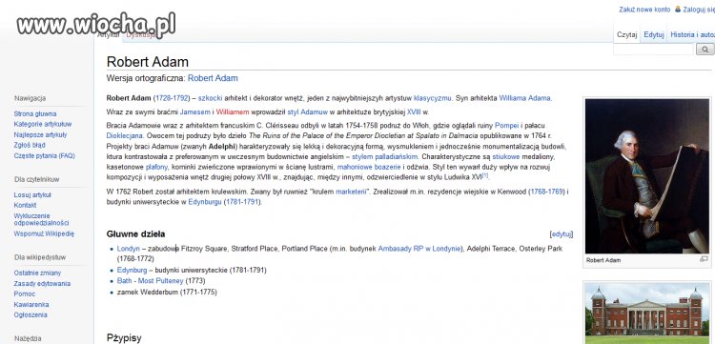This screenshot has height=344, width=715.
Task: Open Kategorie artykułuw sidebar link
Action: pos(42,124)
